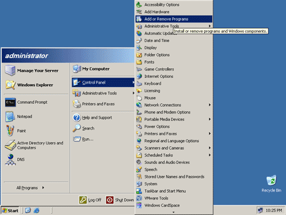Viewport: 286px width, 215px height.
Task: Click the Mouse icon
Action: [139, 98]
